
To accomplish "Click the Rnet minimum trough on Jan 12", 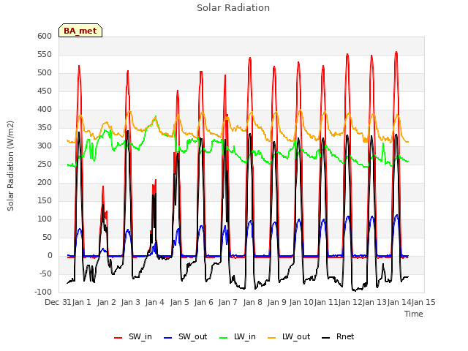I will [x=355, y=290].
